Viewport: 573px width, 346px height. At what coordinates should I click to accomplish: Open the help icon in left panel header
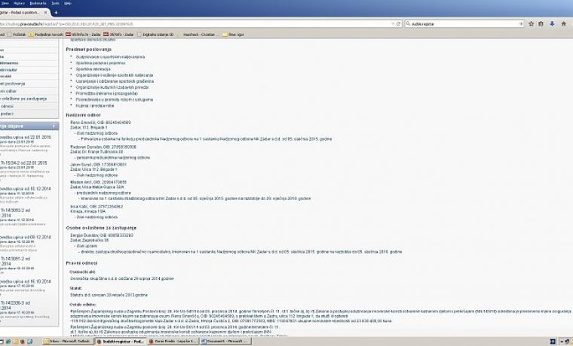54,126
